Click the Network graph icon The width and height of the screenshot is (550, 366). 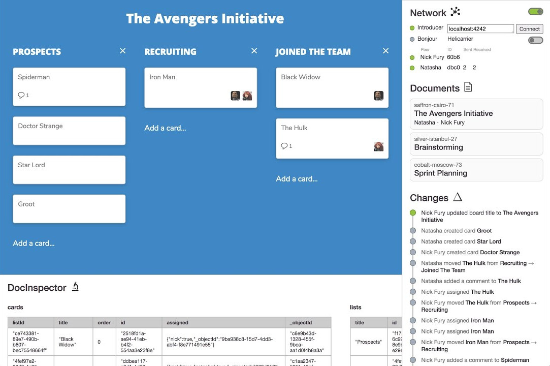(455, 12)
